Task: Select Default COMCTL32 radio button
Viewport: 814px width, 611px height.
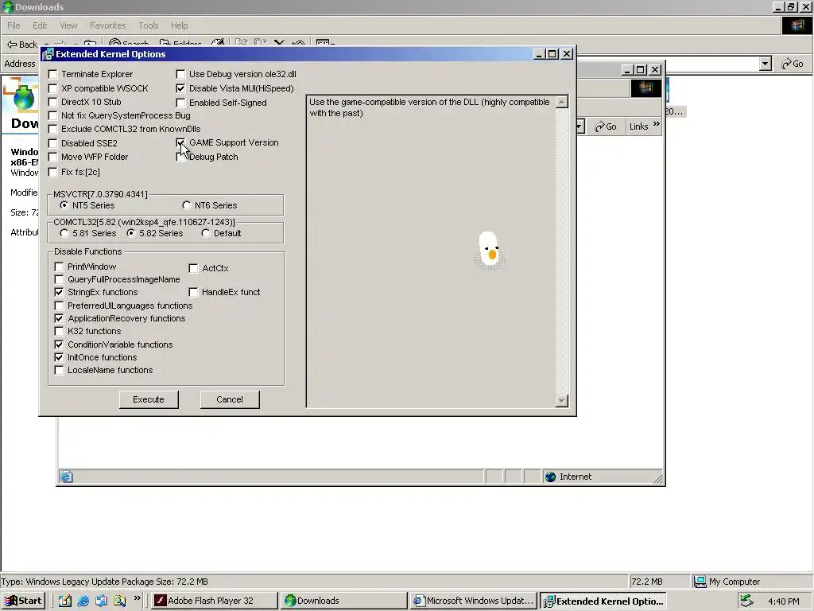Action: [x=206, y=233]
